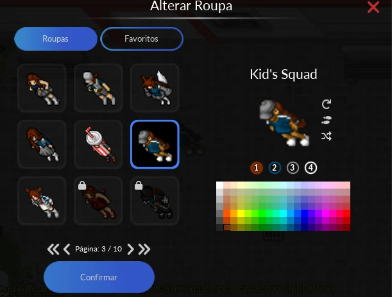Open the Roupas tab
Image resolution: width=392 pixels, height=297 pixels.
[x=56, y=38]
